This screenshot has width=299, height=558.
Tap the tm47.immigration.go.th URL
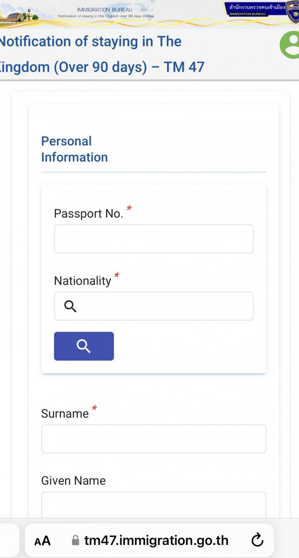[x=156, y=541]
